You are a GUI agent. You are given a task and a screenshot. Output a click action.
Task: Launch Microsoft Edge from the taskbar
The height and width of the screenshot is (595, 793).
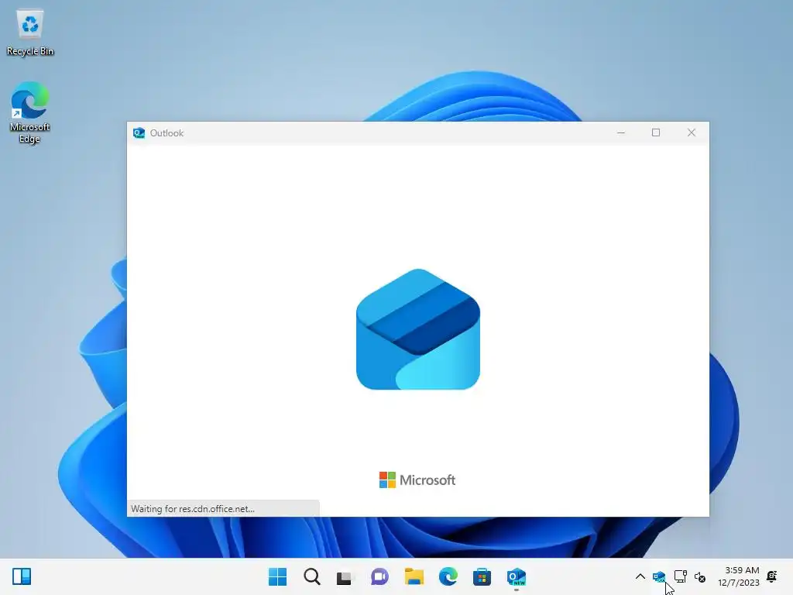(x=448, y=576)
